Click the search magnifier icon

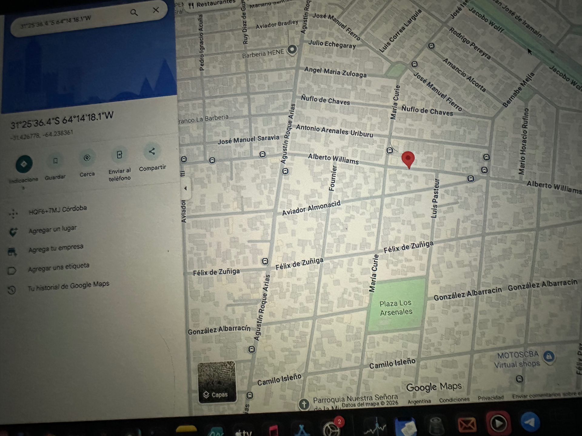134,12
